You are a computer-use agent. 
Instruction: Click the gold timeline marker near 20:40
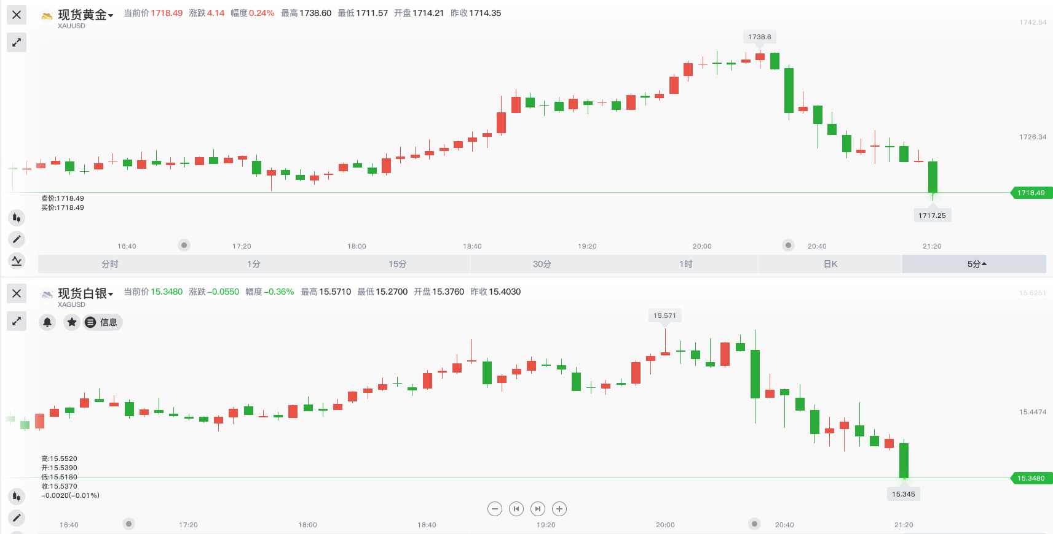[788, 246]
